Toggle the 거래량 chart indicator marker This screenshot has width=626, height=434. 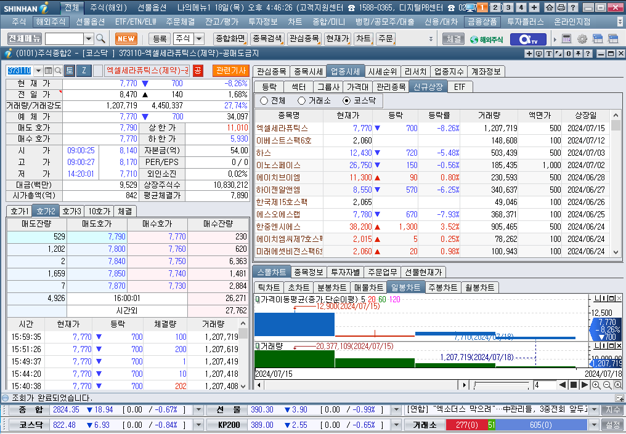258,346
